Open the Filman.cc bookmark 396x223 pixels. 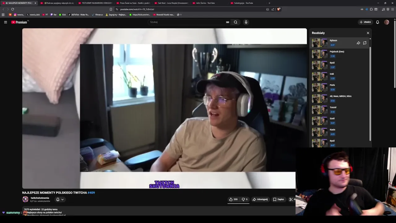pos(97,15)
